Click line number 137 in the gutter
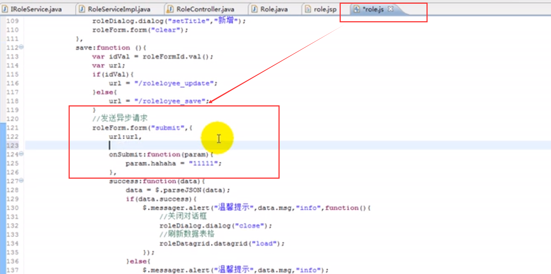 click(x=12, y=270)
